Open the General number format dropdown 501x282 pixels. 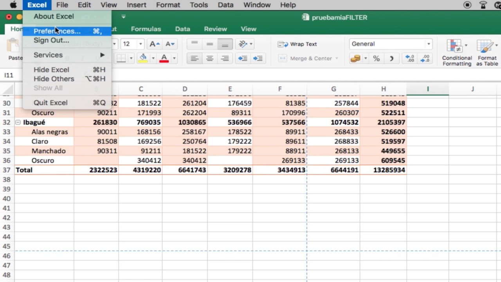coord(429,44)
